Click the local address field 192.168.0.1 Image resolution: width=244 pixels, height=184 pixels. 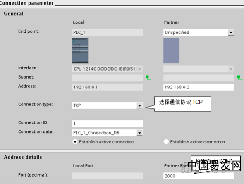(x=108, y=87)
